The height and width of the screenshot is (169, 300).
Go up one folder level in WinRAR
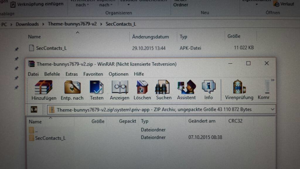point(34,110)
